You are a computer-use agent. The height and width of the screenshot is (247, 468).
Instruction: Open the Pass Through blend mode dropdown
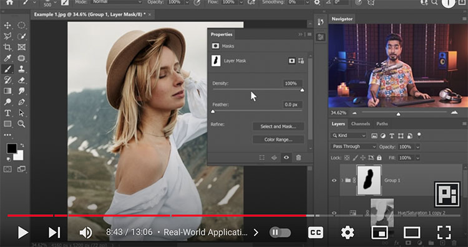click(x=353, y=146)
